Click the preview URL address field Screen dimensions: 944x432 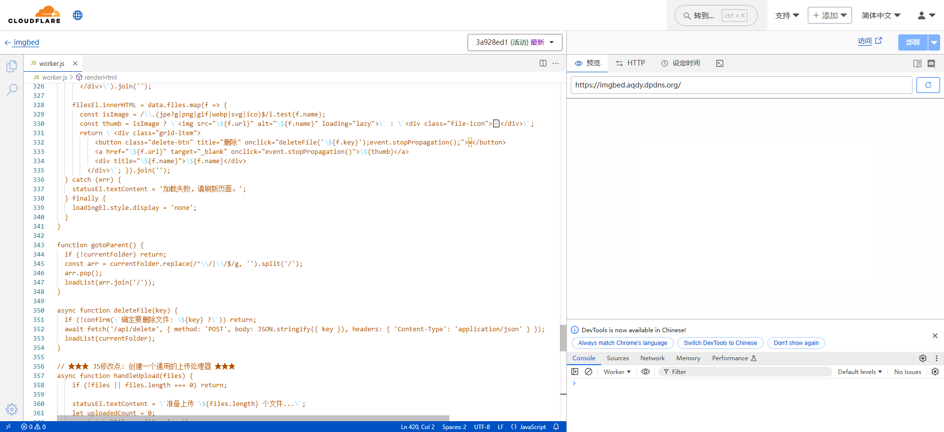pyautogui.click(x=741, y=85)
